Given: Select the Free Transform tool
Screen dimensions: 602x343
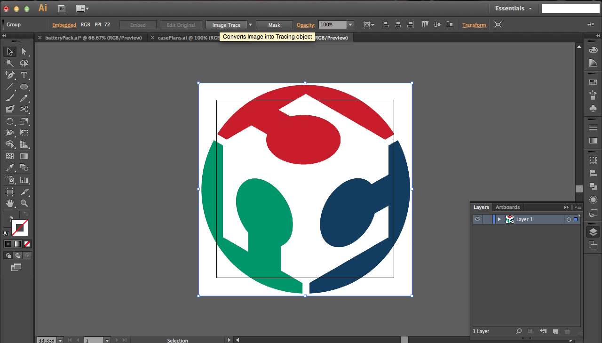Looking at the screenshot, I should click(24, 133).
